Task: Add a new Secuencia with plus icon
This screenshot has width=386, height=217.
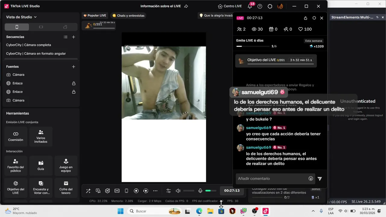Action: (x=74, y=37)
